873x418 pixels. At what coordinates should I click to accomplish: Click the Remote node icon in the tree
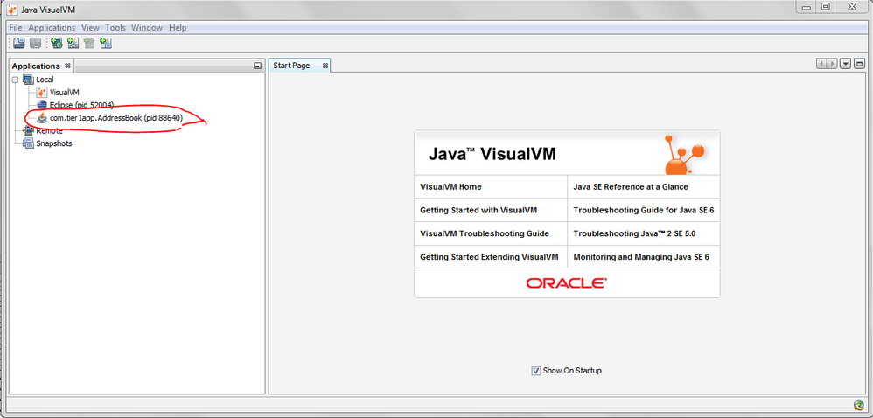click(28, 131)
